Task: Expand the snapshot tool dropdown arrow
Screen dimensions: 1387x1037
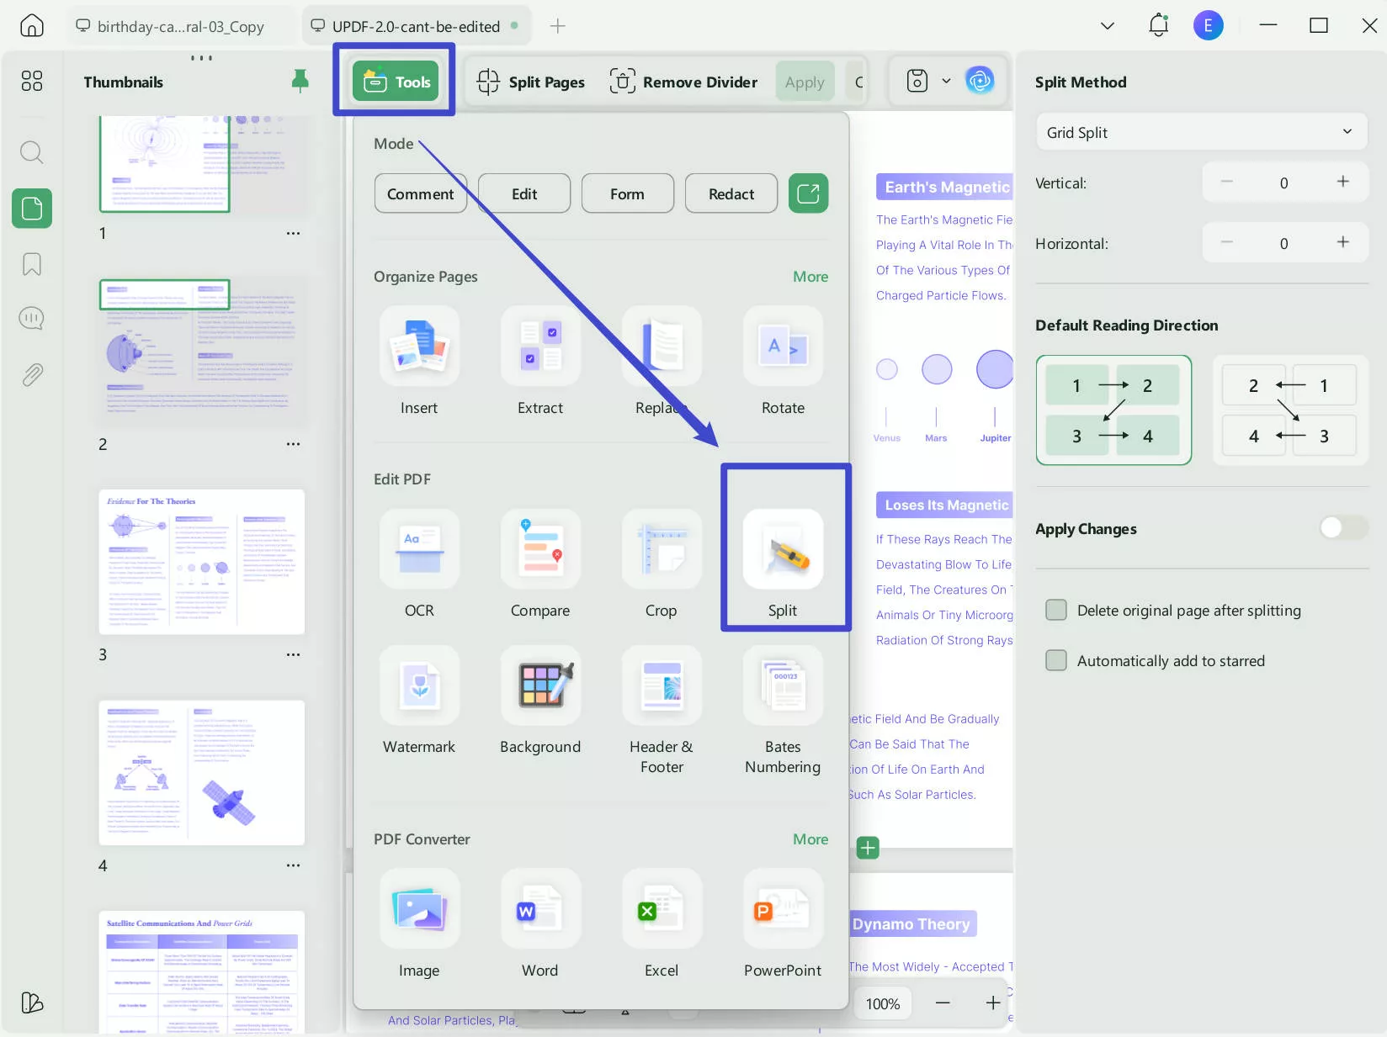Action: (x=946, y=81)
